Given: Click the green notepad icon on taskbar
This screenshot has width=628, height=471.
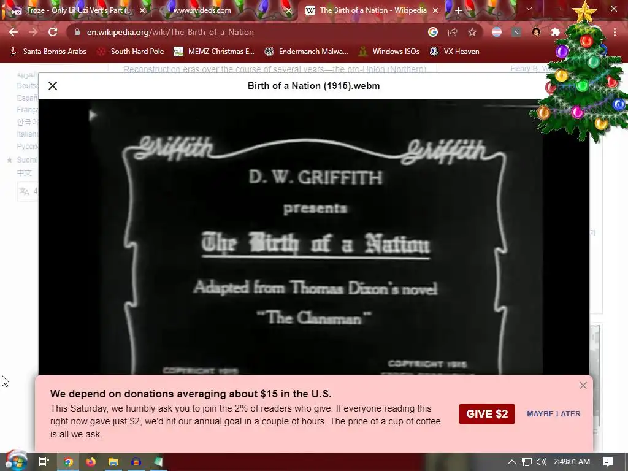Looking at the screenshot, I should point(158,462).
